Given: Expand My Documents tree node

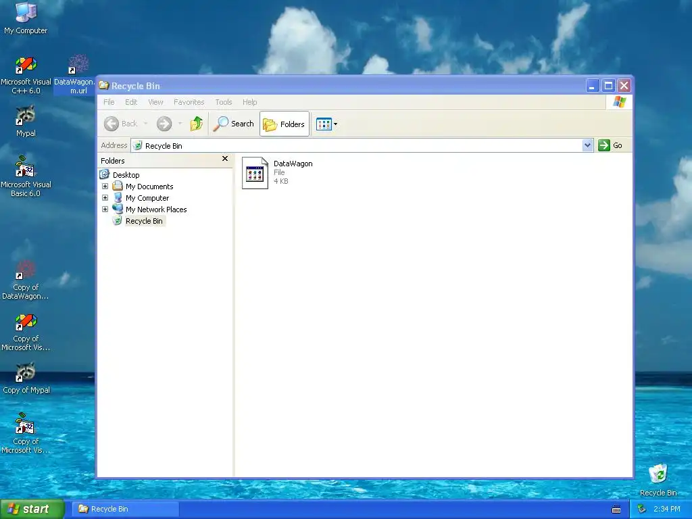Looking at the screenshot, I should [x=105, y=187].
